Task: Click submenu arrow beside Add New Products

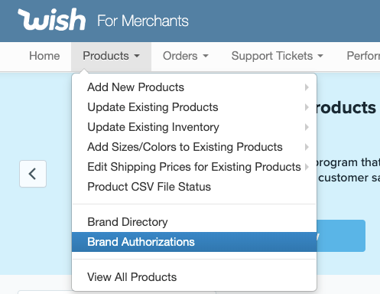Action: click(x=307, y=87)
